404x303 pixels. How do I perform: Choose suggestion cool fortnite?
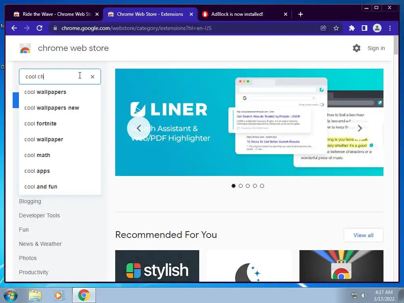[x=60, y=123]
